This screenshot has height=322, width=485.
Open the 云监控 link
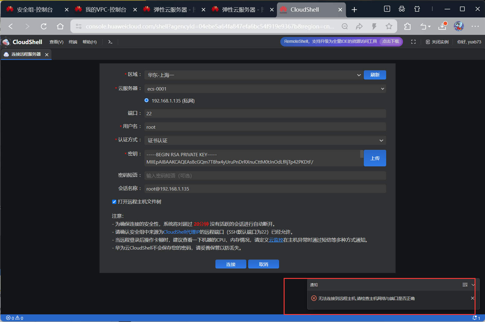(276, 240)
